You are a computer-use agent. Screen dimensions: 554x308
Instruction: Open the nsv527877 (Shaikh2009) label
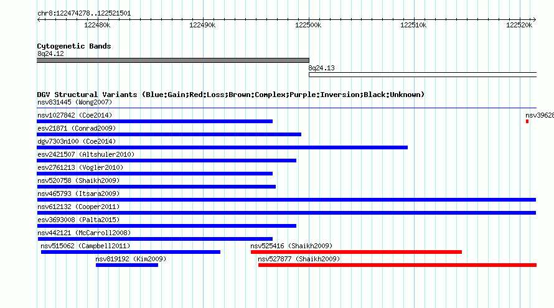point(299,259)
